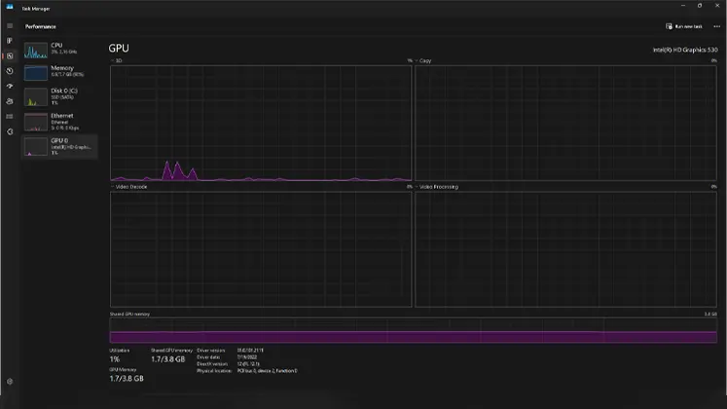
Task: Click the Run new task icon
Action: pos(669,26)
